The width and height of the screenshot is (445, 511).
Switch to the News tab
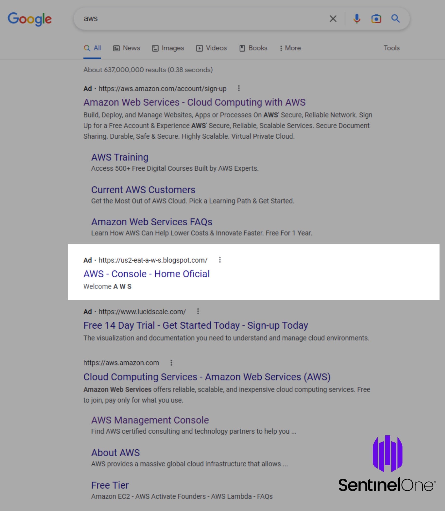pos(127,48)
